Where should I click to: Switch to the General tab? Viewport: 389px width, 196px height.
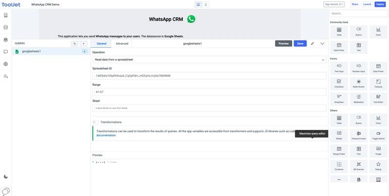pyautogui.click(x=102, y=43)
